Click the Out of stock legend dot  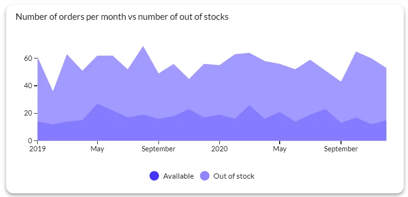click(205, 176)
